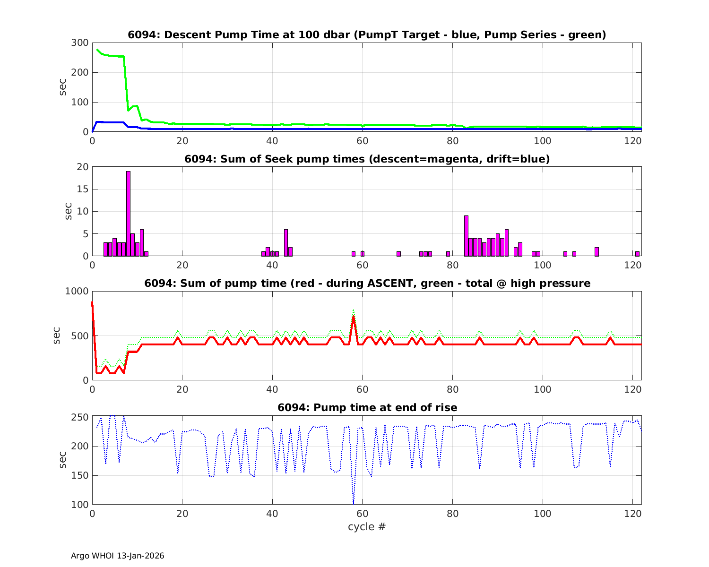Click the deepest blue dip in the bottom plot
This screenshot has width=709, height=567.
(x=353, y=502)
